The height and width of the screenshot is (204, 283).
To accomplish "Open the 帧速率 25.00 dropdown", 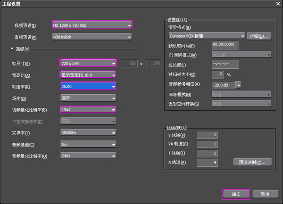I will [x=88, y=86].
